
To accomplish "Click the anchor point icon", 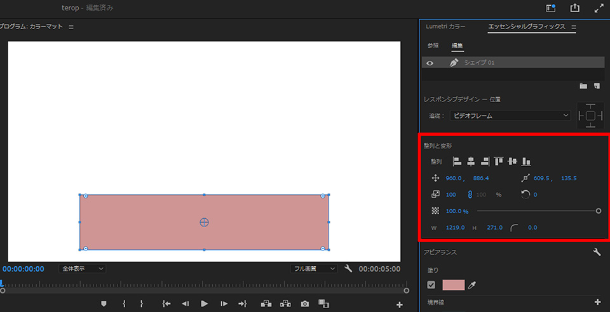I will tap(525, 178).
